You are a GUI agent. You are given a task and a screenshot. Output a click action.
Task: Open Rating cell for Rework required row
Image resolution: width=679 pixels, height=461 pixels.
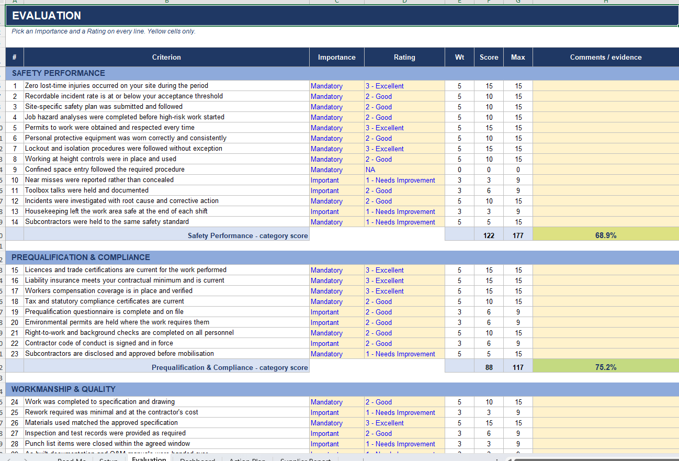[x=404, y=412]
